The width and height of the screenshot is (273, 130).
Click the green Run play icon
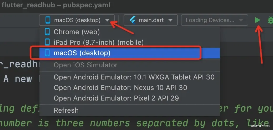click(257, 20)
